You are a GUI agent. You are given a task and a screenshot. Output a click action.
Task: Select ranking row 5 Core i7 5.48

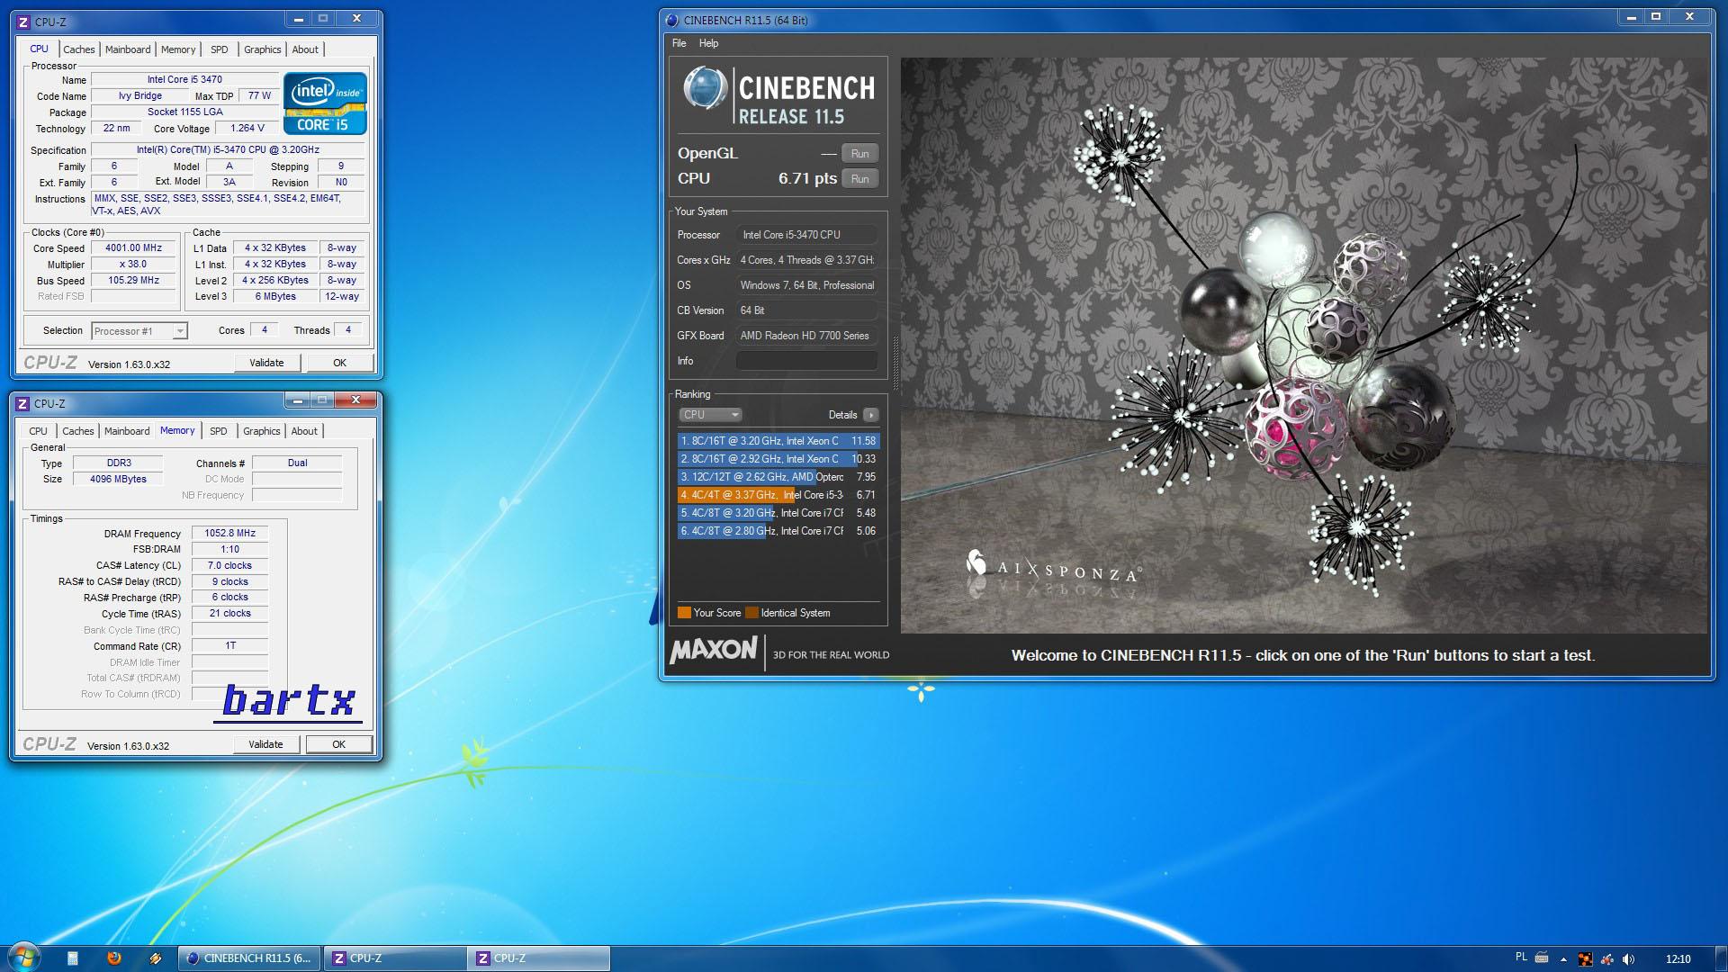pos(778,513)
